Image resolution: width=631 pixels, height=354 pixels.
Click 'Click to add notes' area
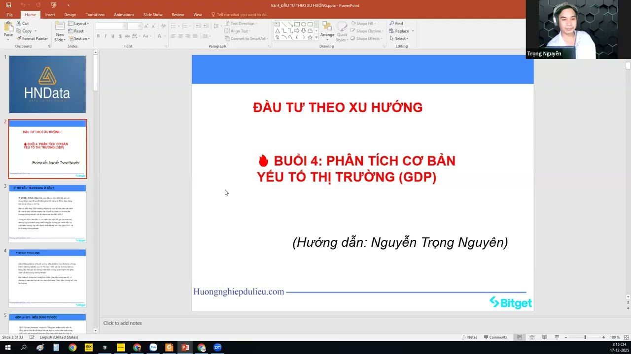[122, 323]
